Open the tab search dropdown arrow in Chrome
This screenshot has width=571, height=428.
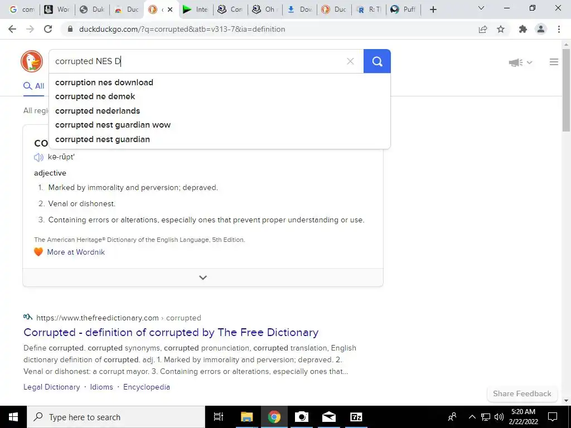[481, 8]
